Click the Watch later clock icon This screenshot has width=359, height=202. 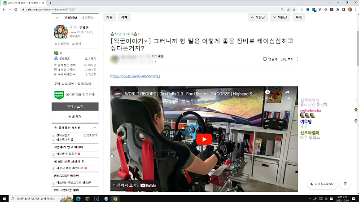(x=267, y=92)
